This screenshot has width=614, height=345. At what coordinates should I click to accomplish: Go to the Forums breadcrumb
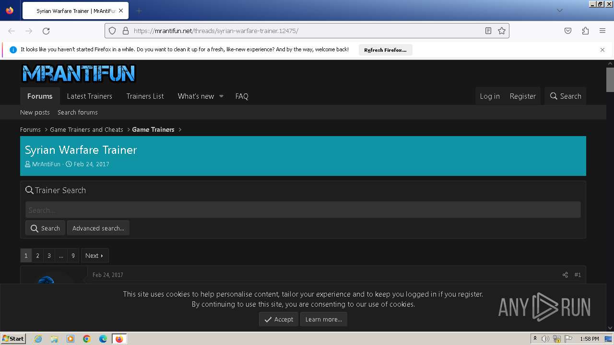30,129
